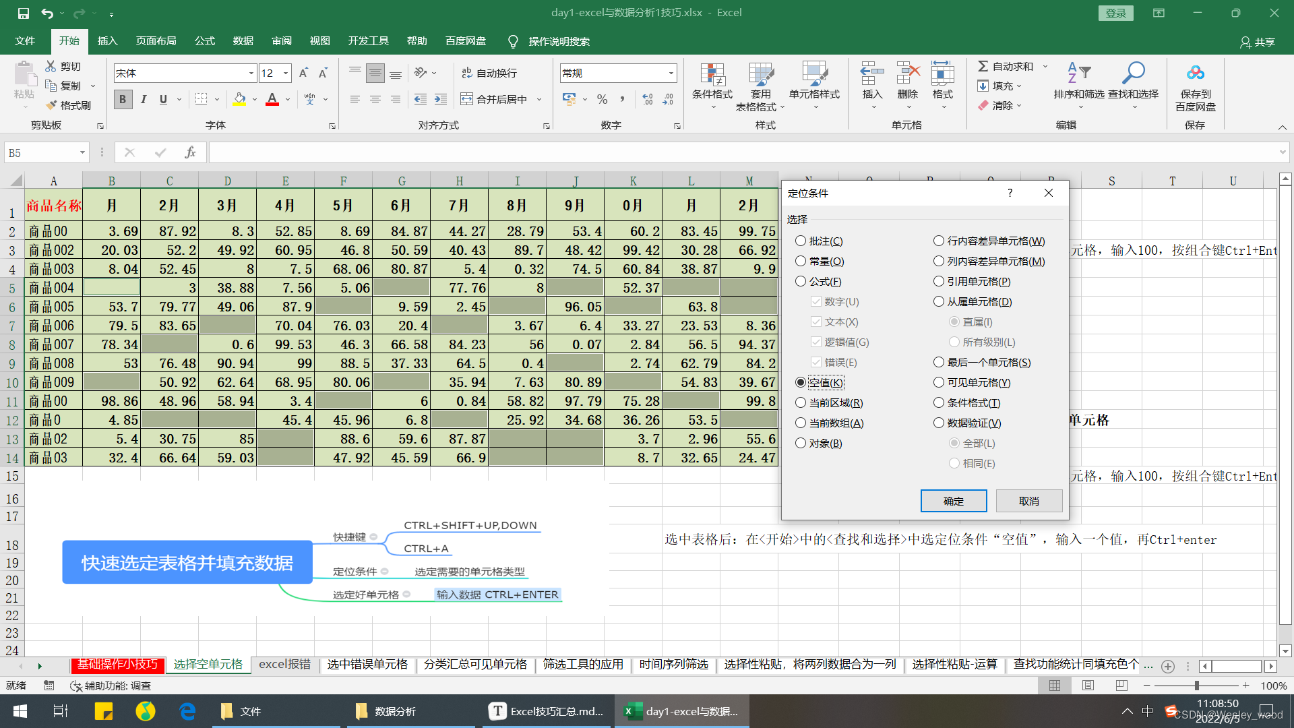Open the 数据 ribbon tab
Screen dimensions: 1294x728
pyautogui.click(x=243, y=41)
